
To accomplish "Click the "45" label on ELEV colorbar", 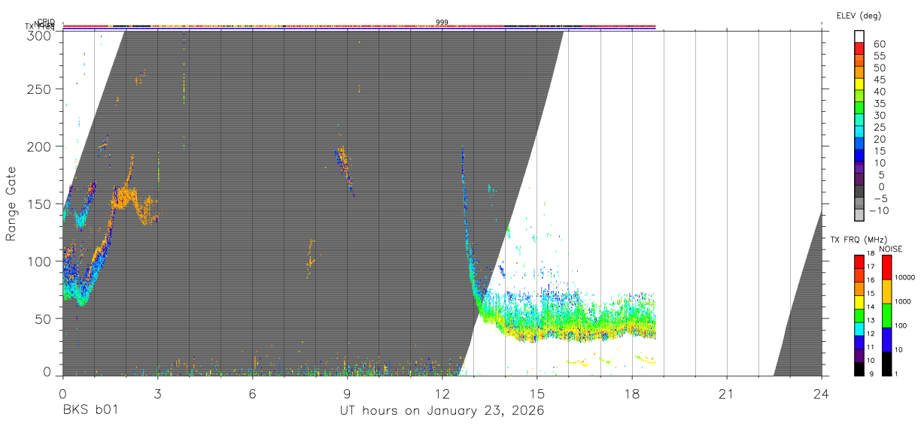I will tap(879, 80).
